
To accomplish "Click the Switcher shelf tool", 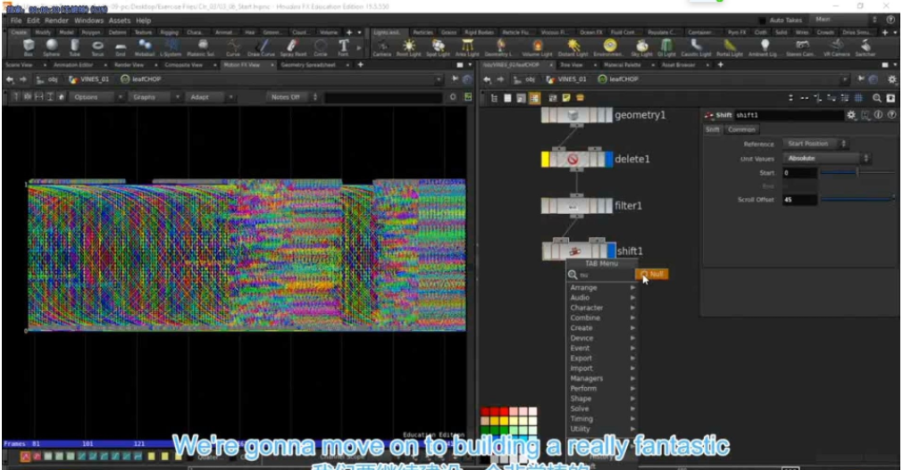I will pos(865,47).
